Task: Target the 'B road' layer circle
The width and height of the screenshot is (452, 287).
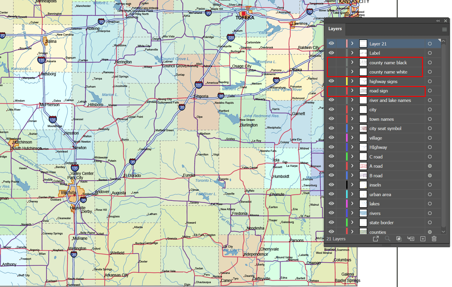Action: (x=430, y=175)
